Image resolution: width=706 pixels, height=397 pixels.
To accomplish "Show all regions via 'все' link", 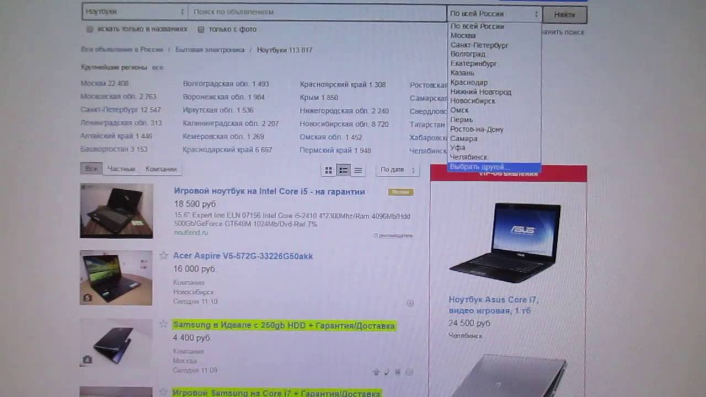I will click(158, 67).
